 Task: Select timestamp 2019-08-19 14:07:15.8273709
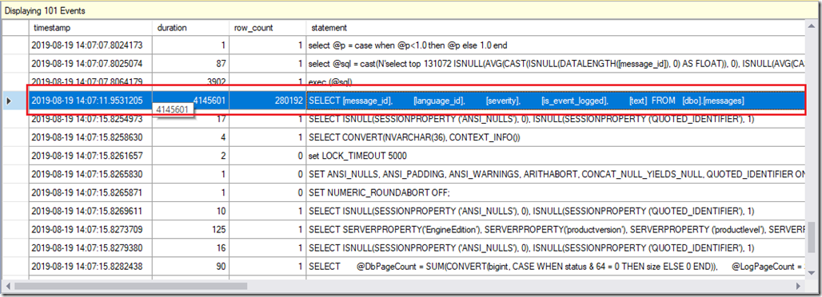click(90, 229)
